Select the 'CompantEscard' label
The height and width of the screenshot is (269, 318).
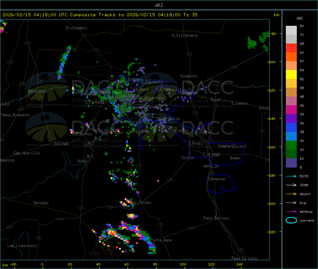232,146
